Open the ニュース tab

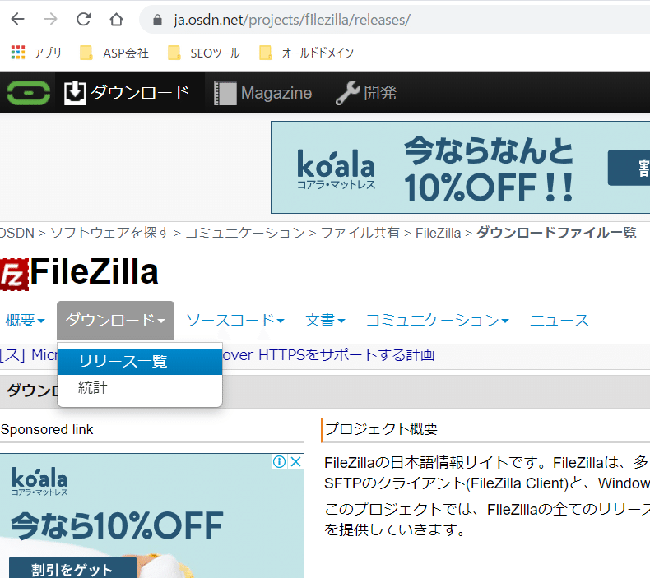[559, 321]
